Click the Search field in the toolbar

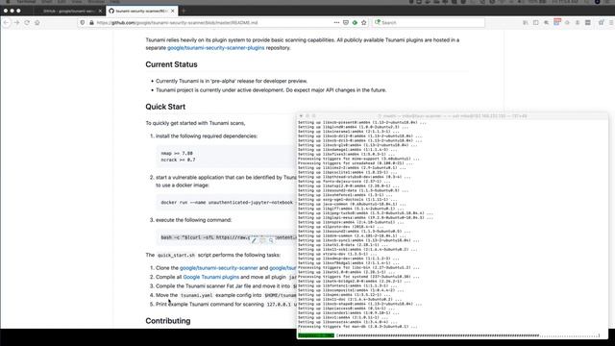point(430,23)
